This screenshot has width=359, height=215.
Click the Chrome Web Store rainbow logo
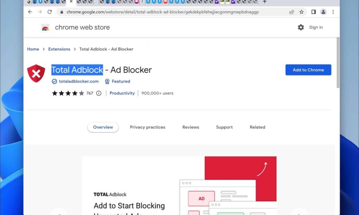click(45, 27)
